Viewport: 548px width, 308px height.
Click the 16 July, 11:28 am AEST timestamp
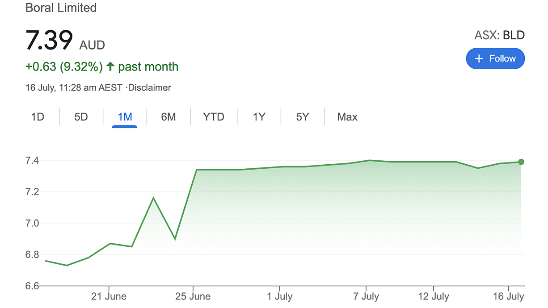tap(74, 88)
